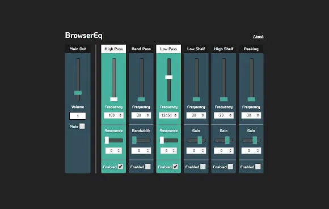329x209 pixels.
Task: Click the Low Pass frequency stepper arrows
Action: pos(175,115)
